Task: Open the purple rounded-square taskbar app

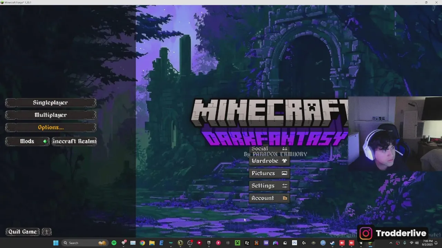Action: tap(266, 243)
